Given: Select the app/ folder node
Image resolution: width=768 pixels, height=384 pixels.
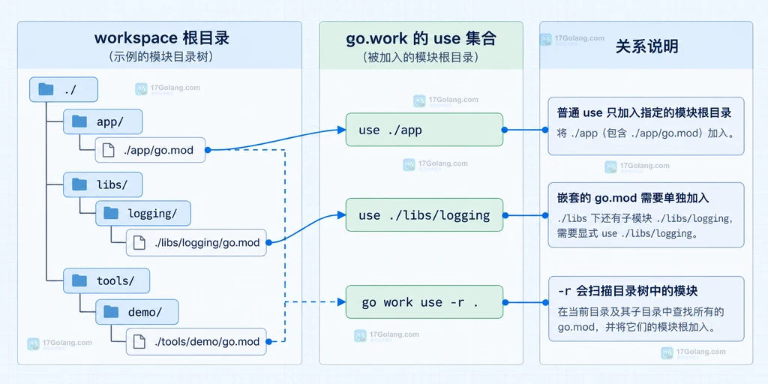Looking at the screenshot, I should click(x=102, y=121).
